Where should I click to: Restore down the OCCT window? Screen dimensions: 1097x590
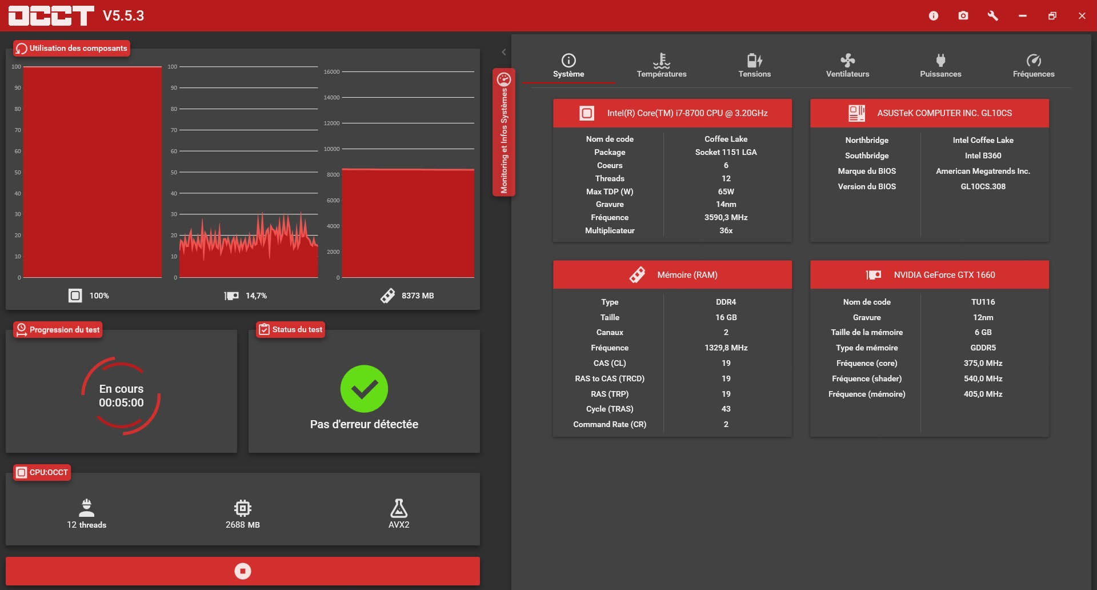pyautogui.click(x=1052, y=16)
